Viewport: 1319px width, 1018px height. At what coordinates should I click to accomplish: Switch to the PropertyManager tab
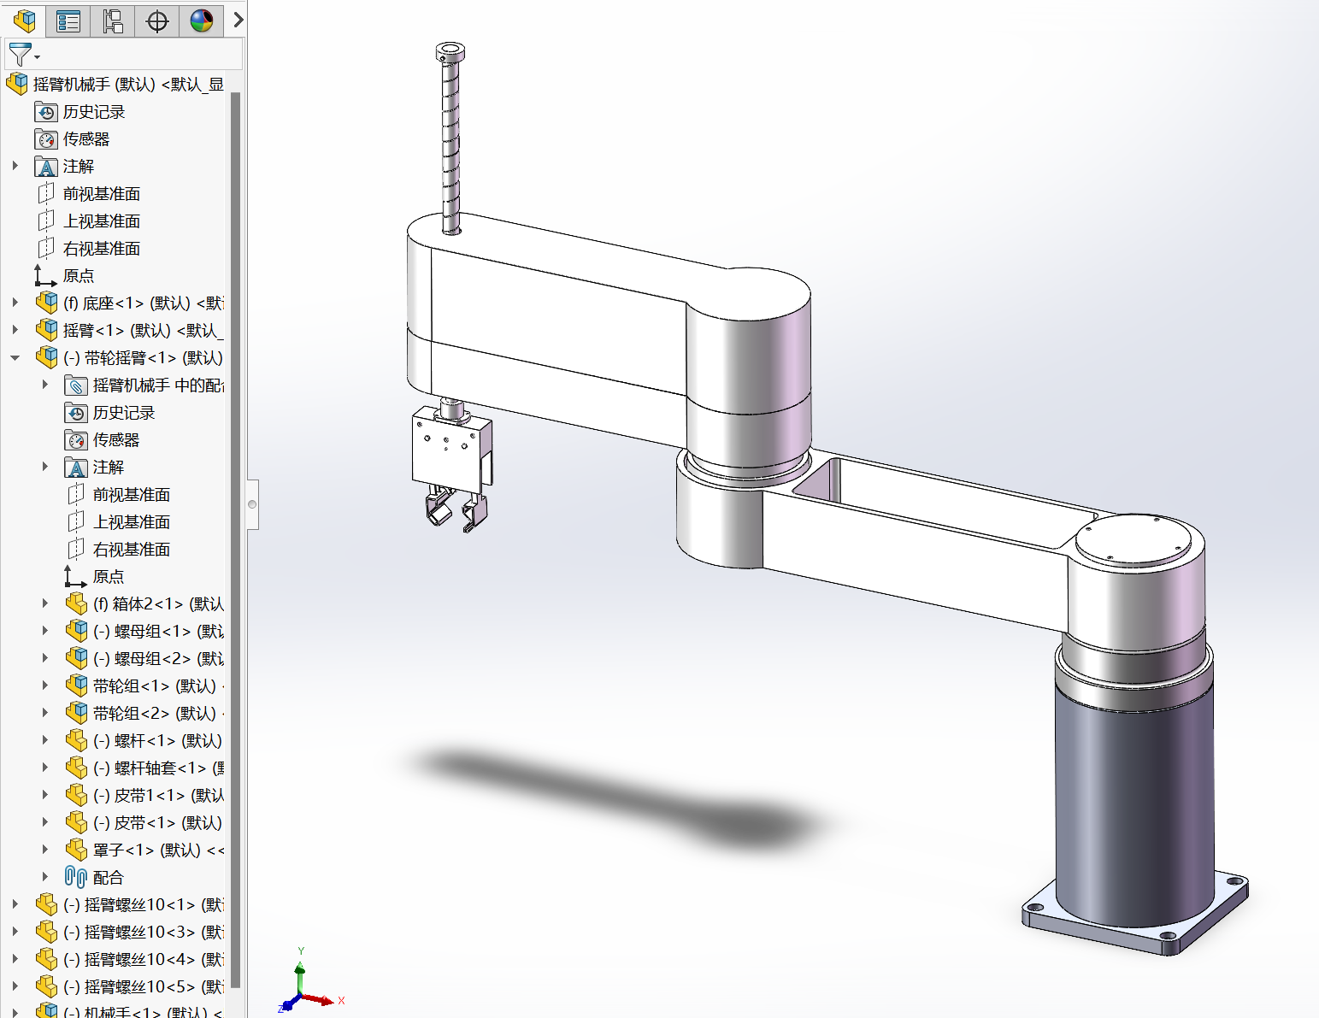[68, 21]
